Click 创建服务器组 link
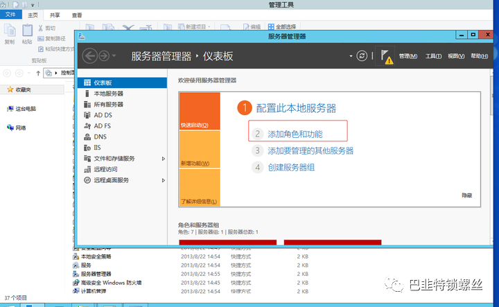The width and height of the screenshot is (499, 307). point(291,167)
